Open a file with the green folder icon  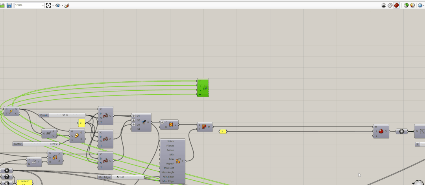(x=2, y=5)
